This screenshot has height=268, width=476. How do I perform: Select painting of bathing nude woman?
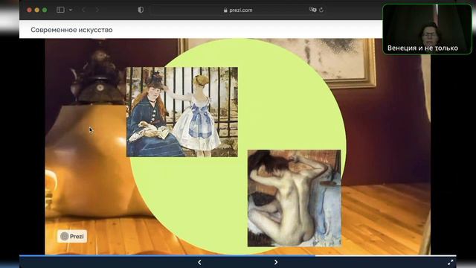pyautogui.click(x=295, y=198)
